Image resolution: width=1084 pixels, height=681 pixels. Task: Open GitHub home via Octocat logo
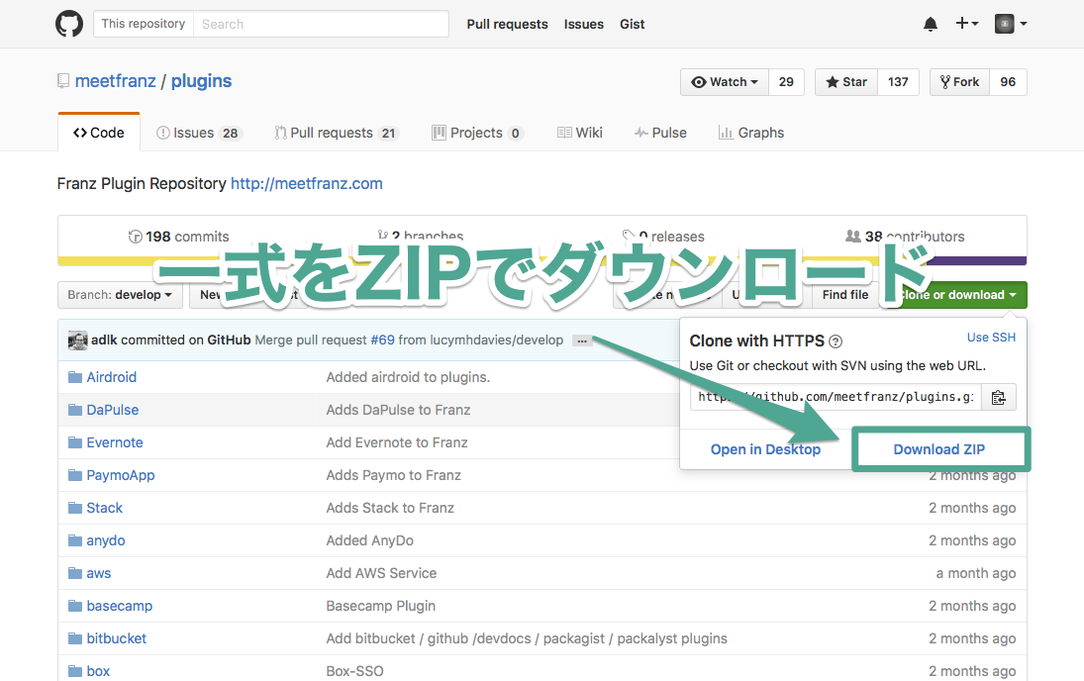tap(69, 24)
